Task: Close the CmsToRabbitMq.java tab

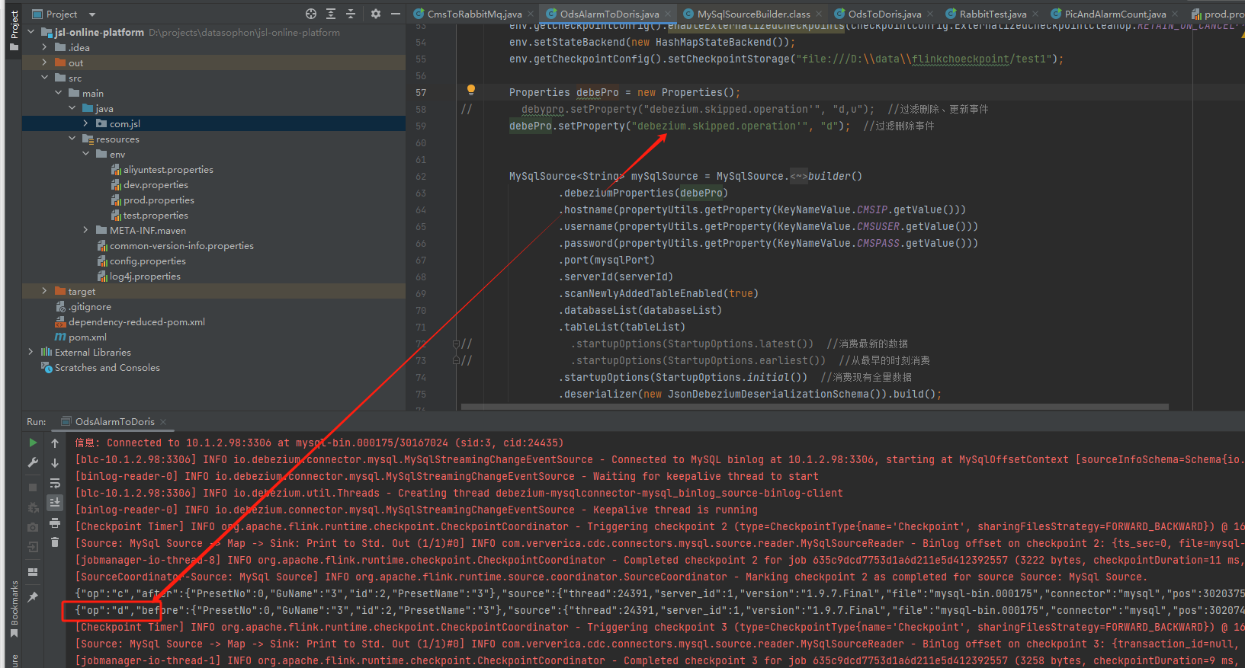Action: coord(531,14)
